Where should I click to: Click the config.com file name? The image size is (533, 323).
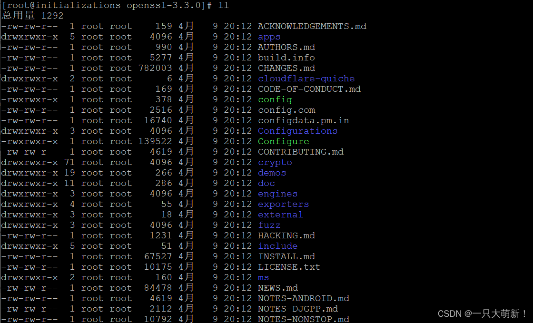[286, 110]
